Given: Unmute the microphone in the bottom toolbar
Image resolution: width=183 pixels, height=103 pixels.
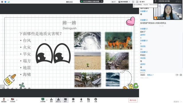Looking at the screenshot, I should 4,100.
